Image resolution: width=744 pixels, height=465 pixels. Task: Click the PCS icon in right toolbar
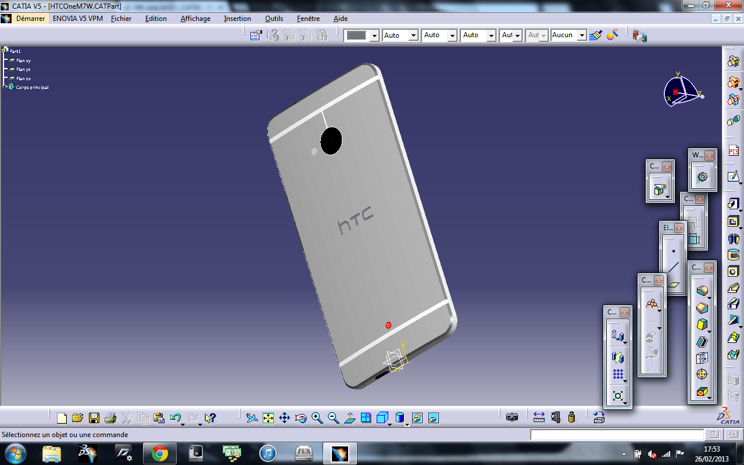[x=734, y=151]
